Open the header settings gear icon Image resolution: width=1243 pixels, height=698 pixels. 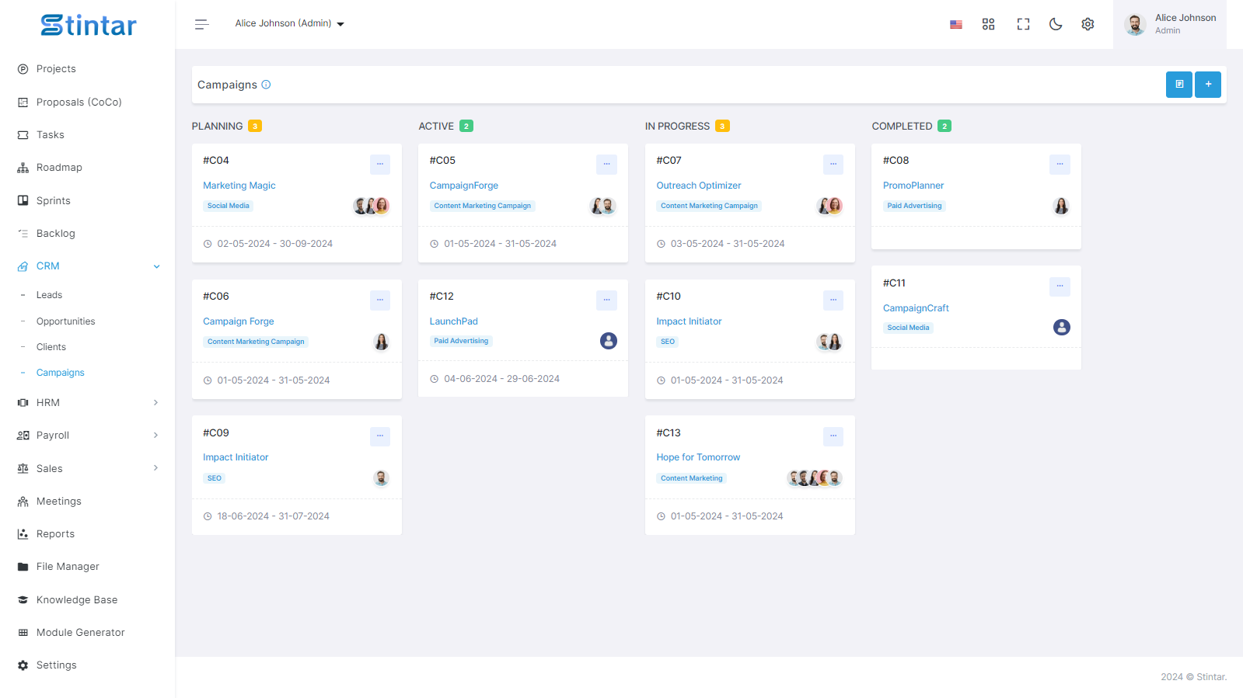tap(1088, 24)
